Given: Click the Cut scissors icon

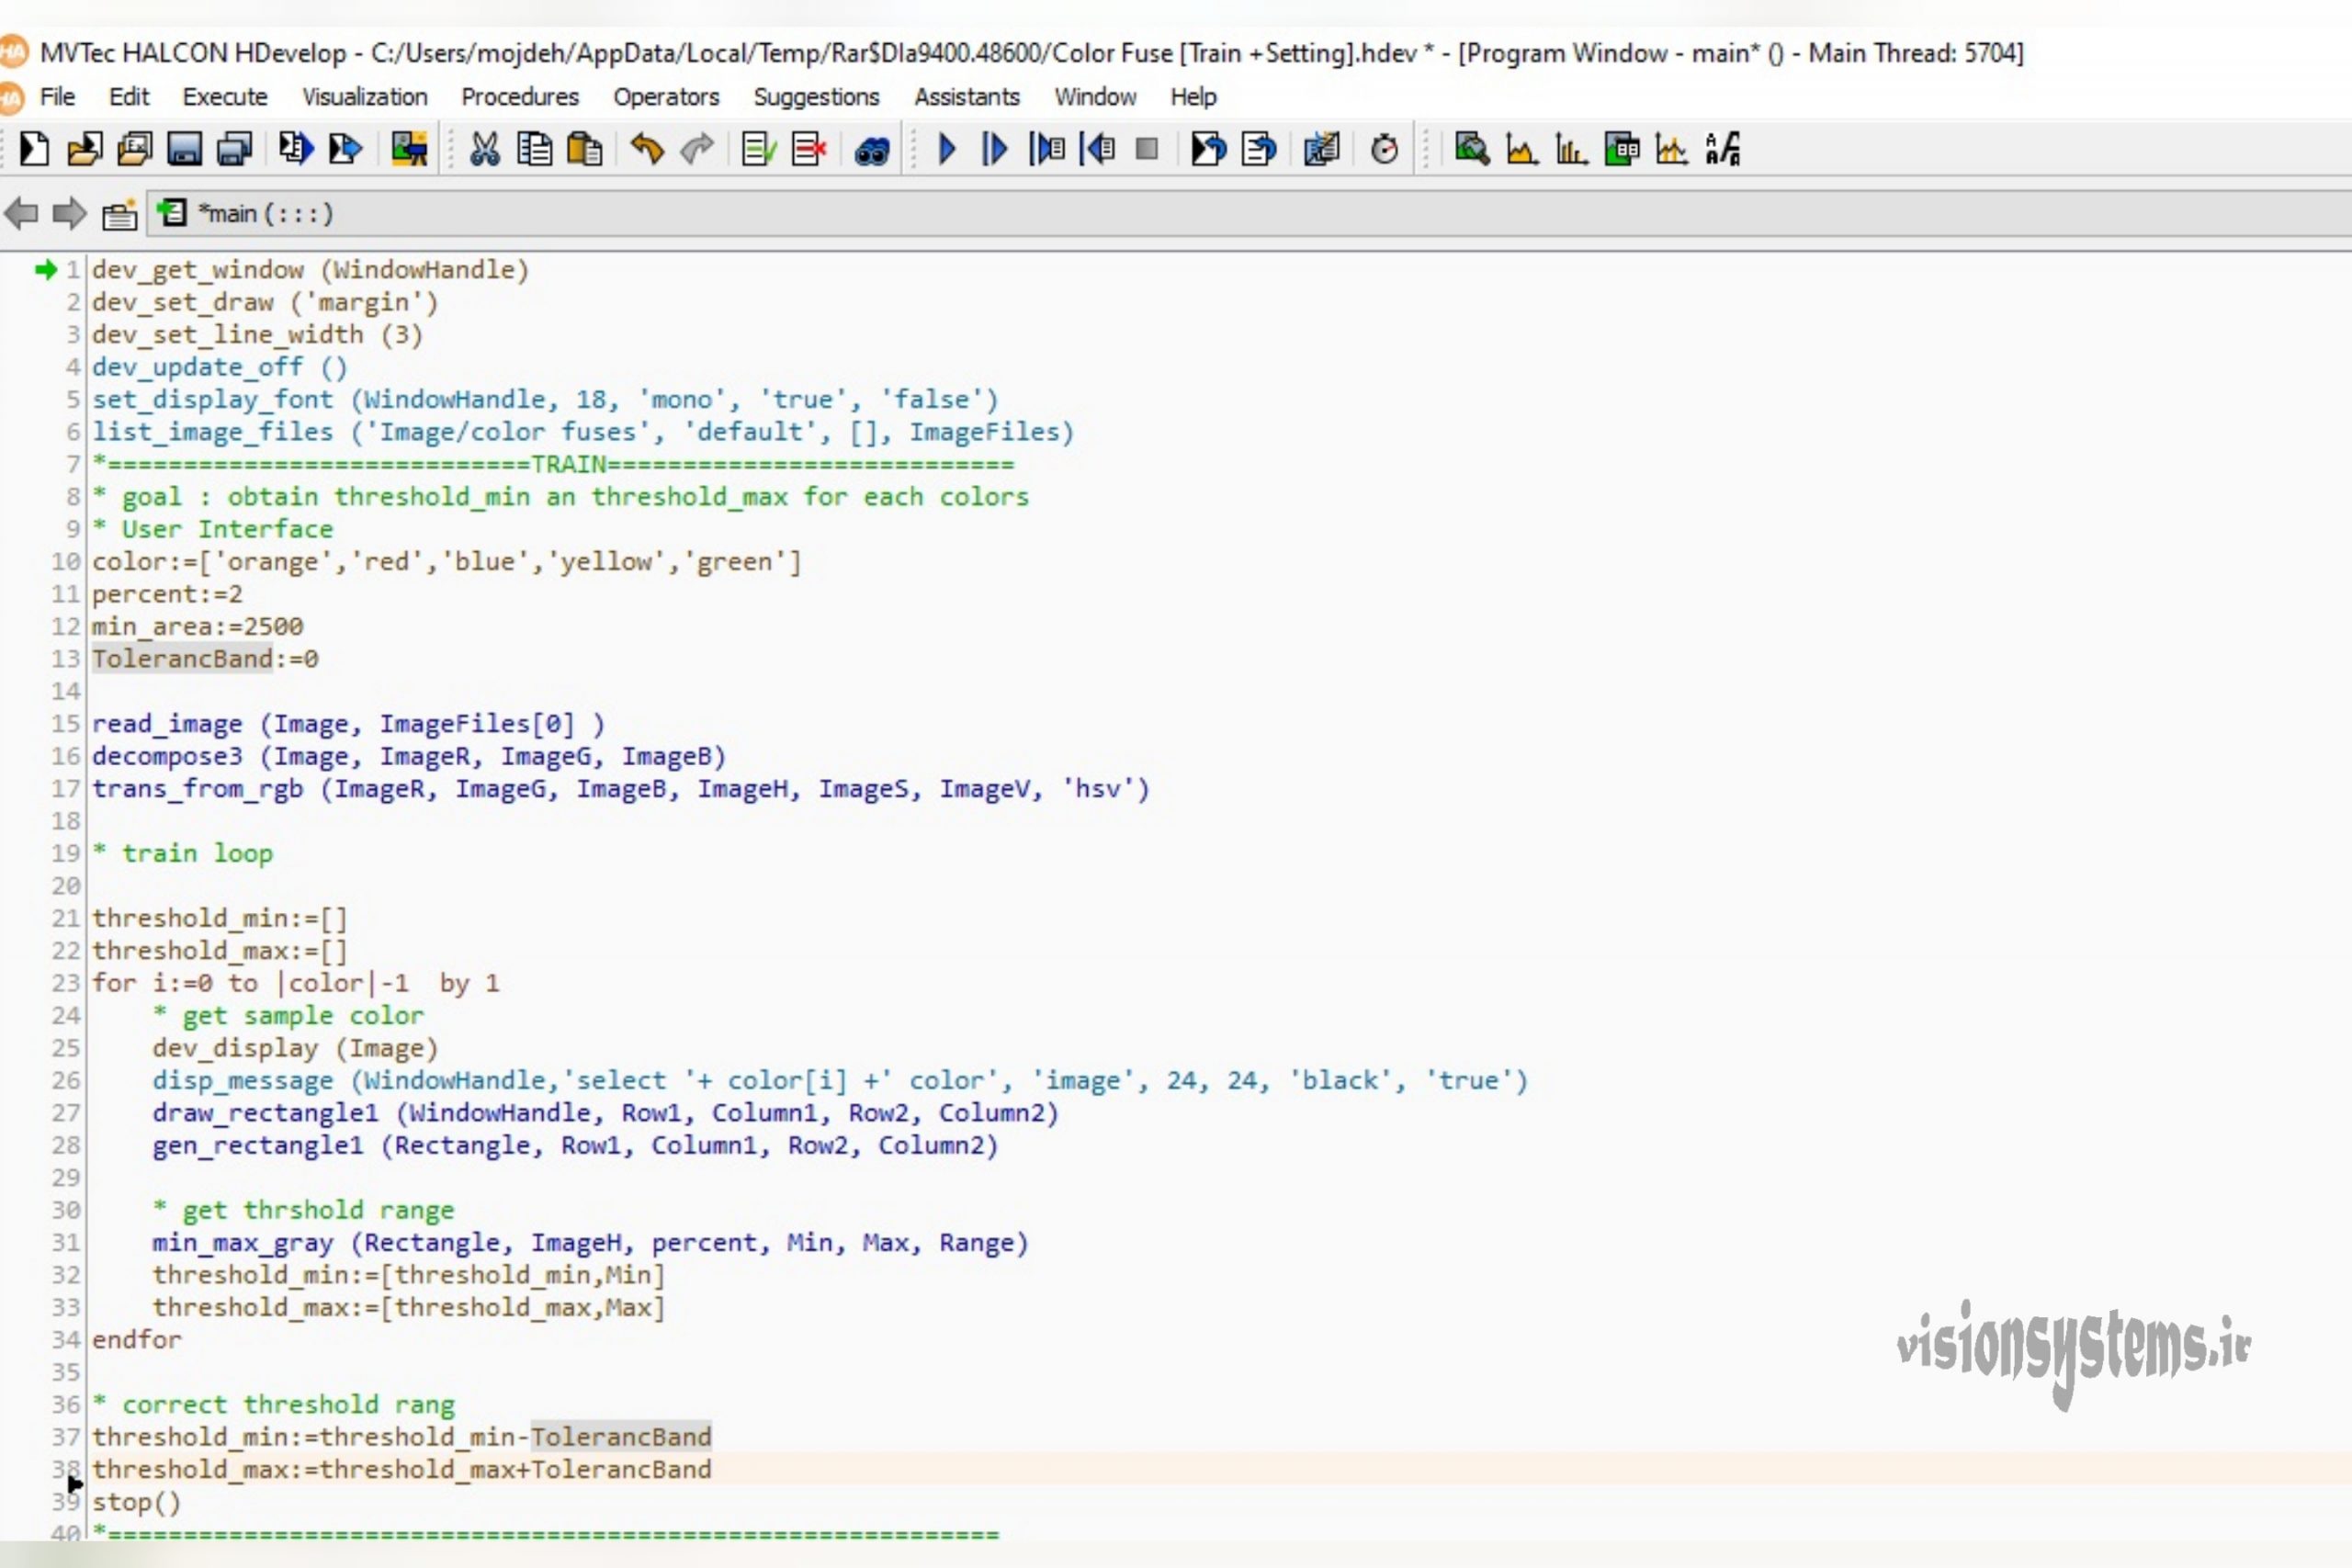Looking at the screenshot, I should coord(485,150).
